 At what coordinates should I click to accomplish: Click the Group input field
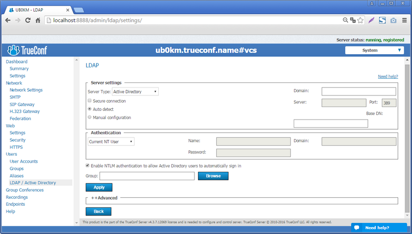tap(147, 176)
